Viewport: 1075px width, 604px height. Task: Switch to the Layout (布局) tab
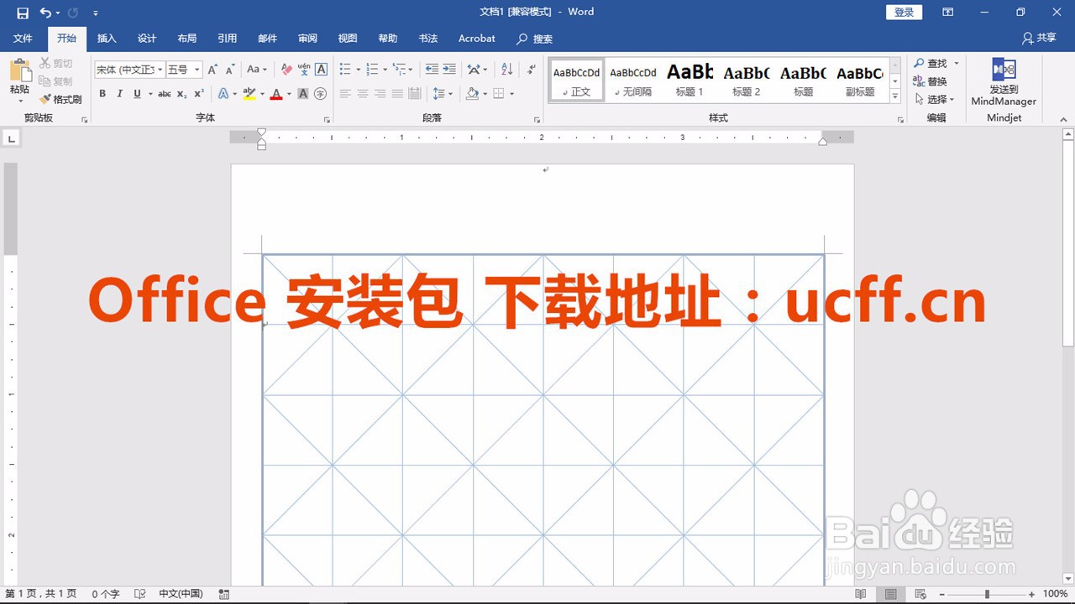click(x=187, y=39)
